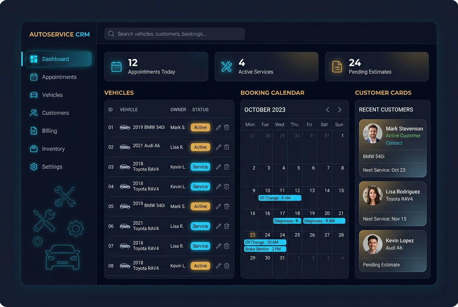Open the Dashboard sidebar item
The height and width of the screenshot is (307, 458).
coord(59,59)
